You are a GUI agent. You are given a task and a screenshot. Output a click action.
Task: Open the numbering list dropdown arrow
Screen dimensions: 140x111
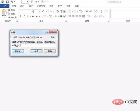[78, 11]
